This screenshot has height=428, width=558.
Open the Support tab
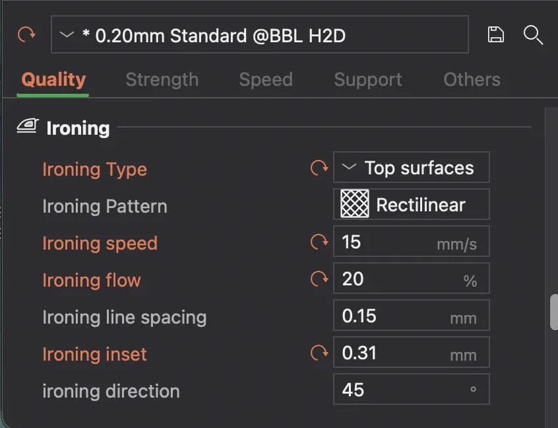pyautogui.click(x=368, y=79)
